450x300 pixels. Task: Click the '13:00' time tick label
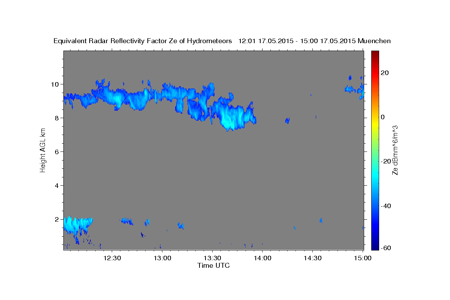pyautogui.click(x=162, y=258)
